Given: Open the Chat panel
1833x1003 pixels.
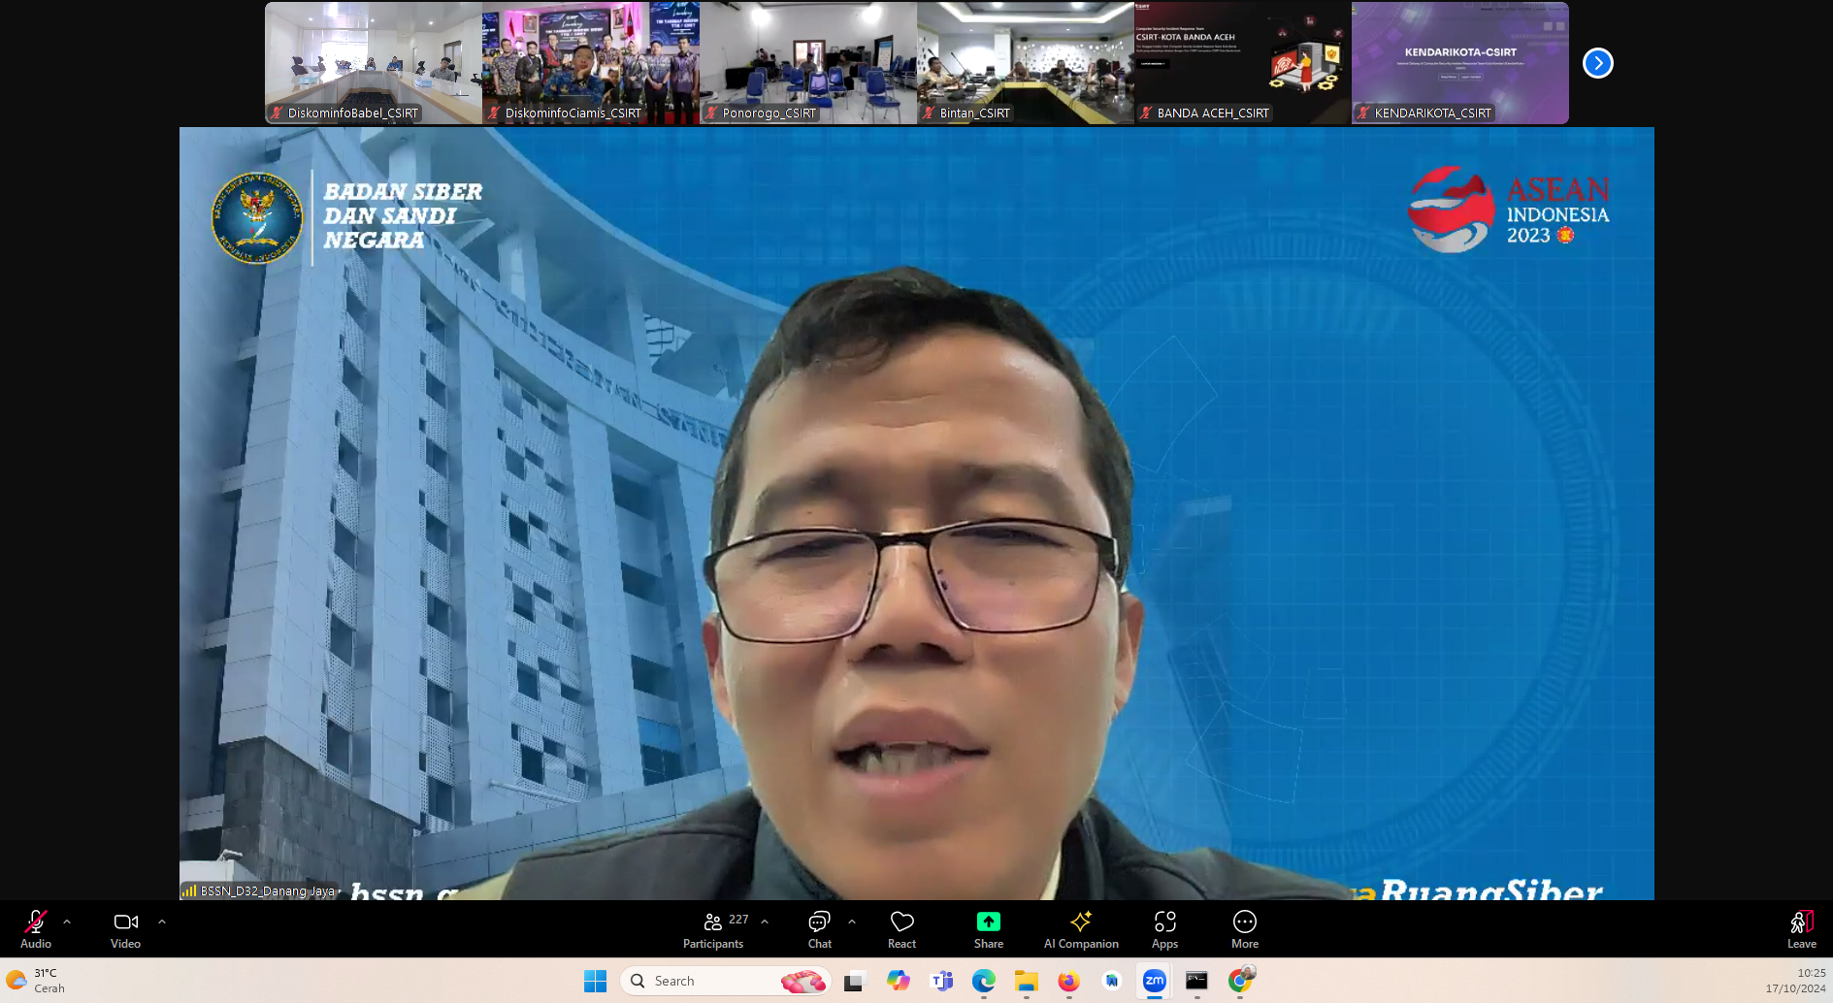Looking at the screenshot, I should coord(819,928).
